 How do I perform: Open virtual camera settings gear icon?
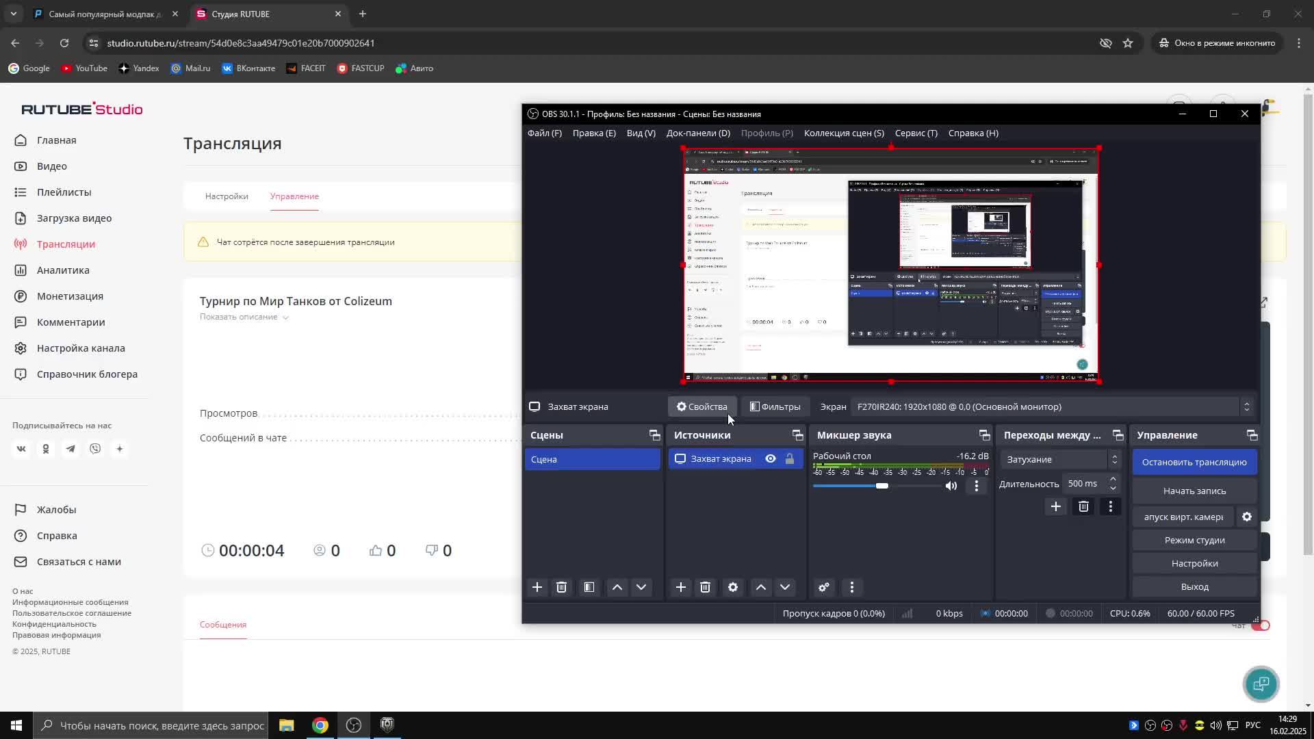click(x=1247, y=517)
